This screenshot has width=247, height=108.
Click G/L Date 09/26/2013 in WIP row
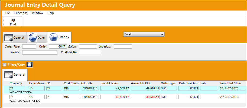click(90, 88)
